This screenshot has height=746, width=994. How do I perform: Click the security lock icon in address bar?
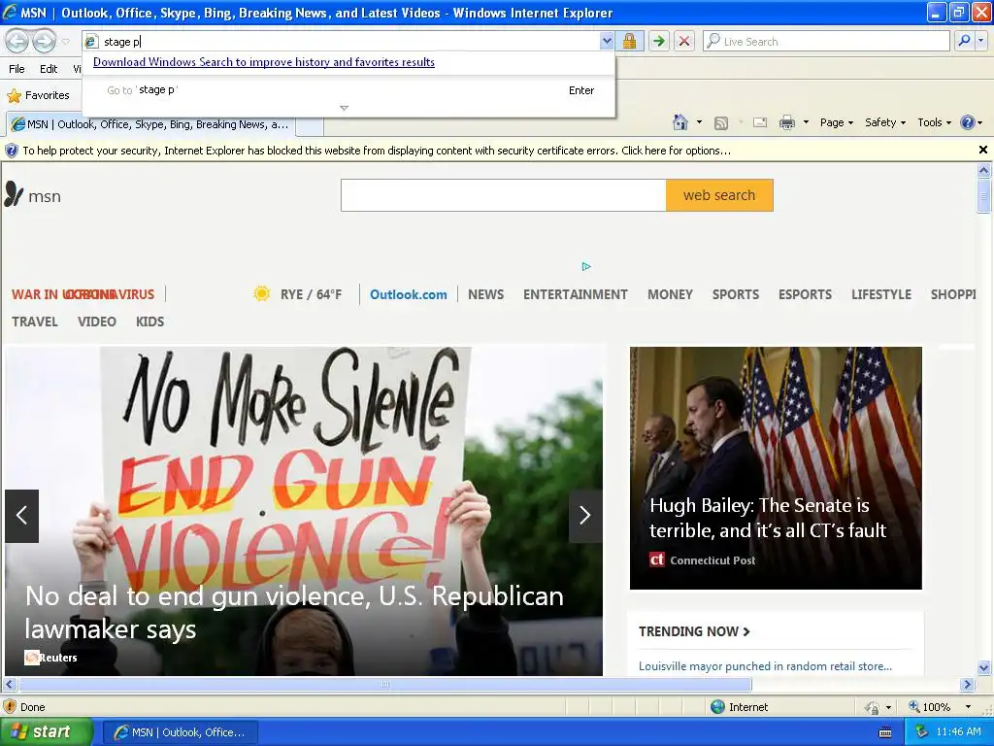(x=629, y=41)
